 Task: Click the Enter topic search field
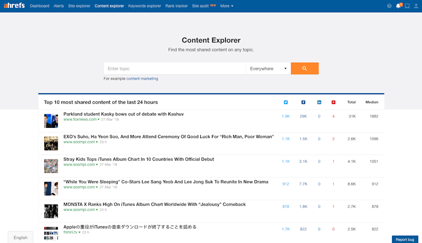tap(175, 68)
